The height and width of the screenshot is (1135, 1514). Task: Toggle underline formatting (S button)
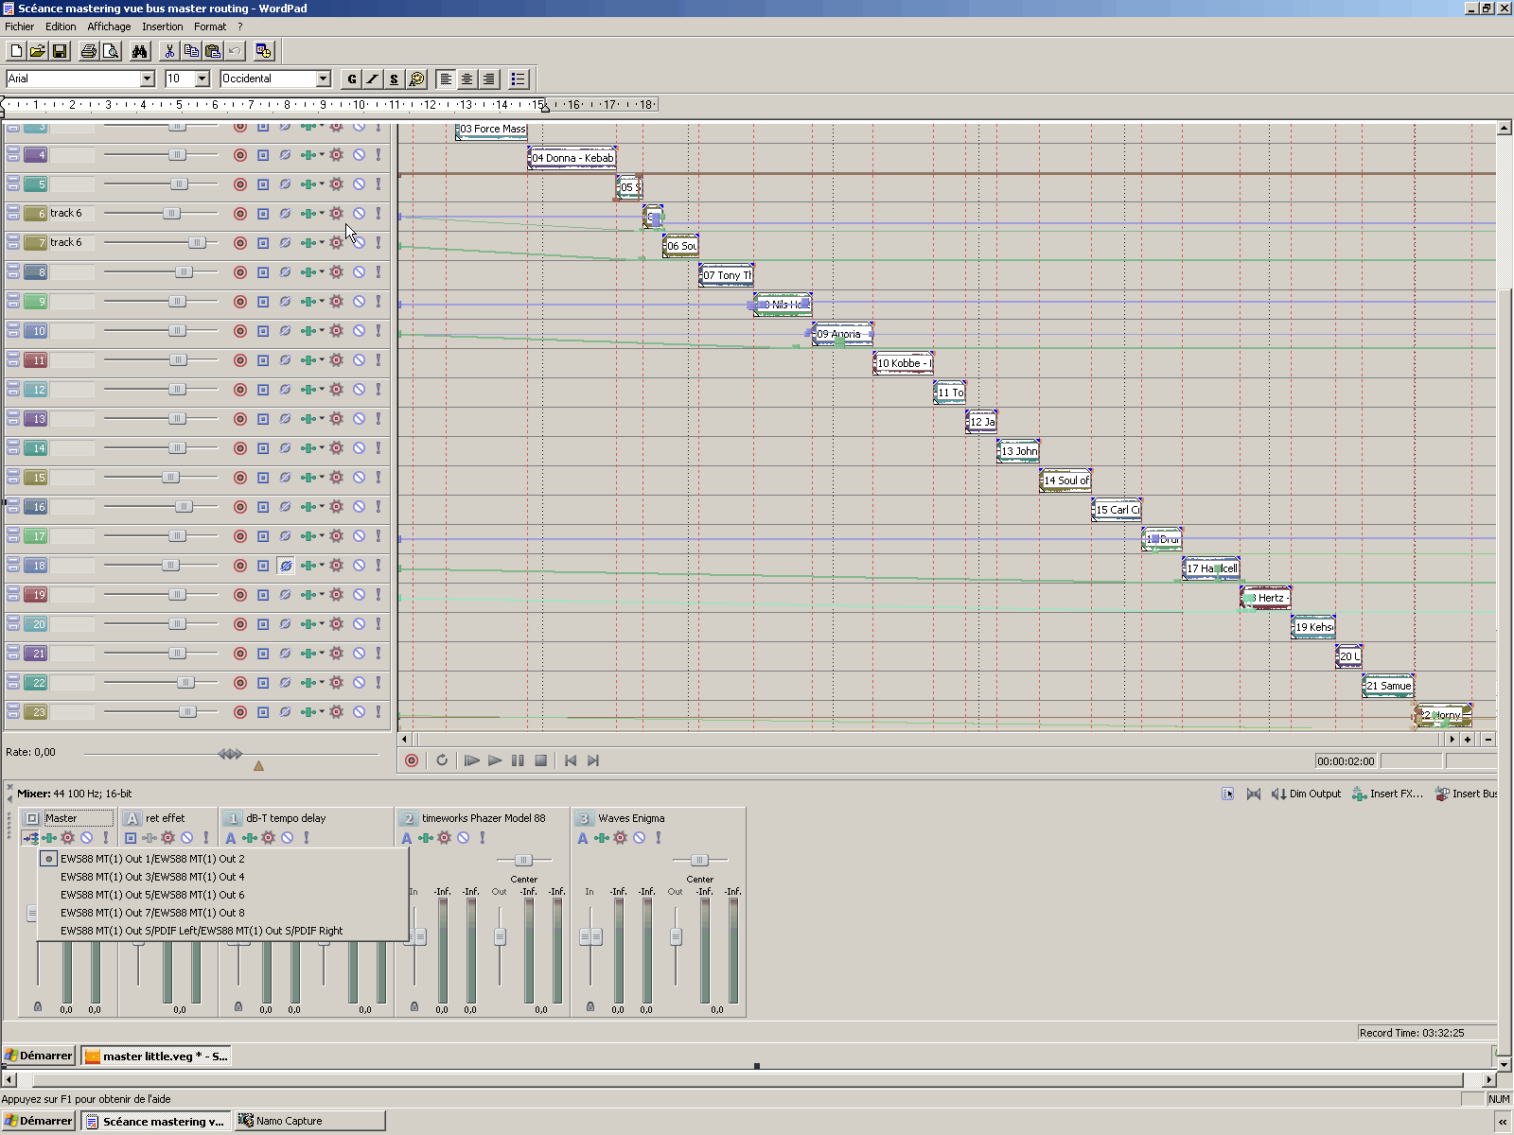tap(395, 79)
